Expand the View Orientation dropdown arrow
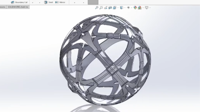 [x=118, y=8]
